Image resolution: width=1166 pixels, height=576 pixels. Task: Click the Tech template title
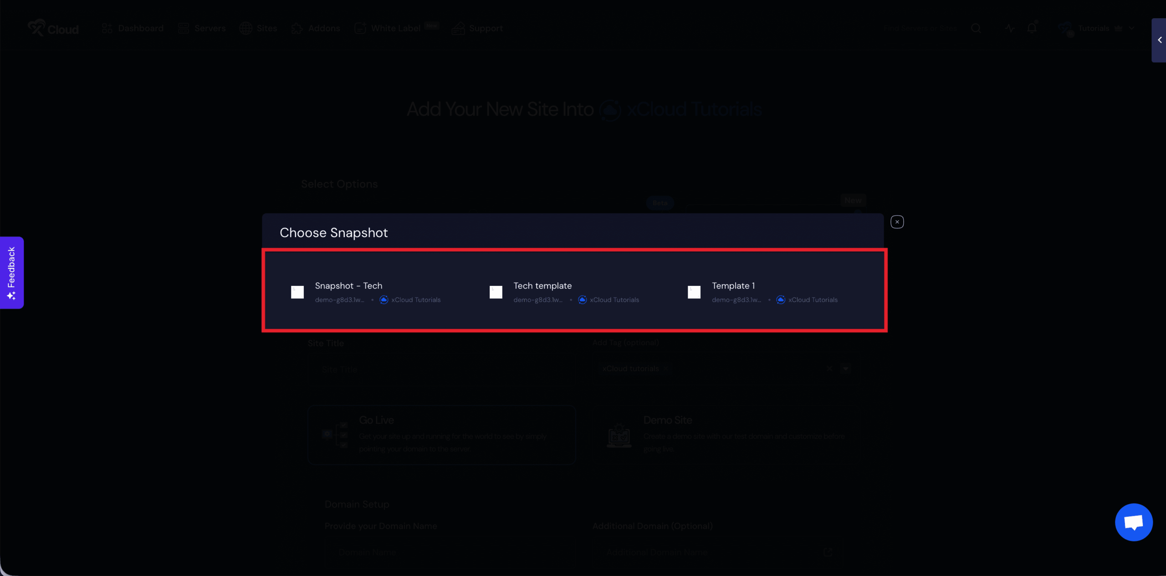click(x=542, y=285)
